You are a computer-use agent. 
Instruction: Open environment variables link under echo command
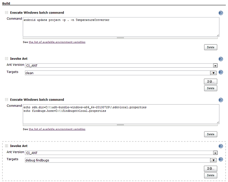[x=57, y=129]
